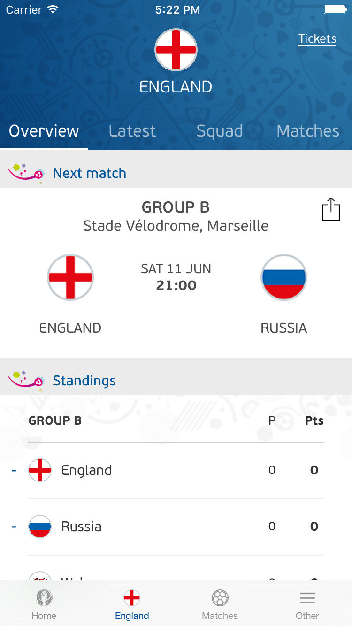Tap the England flag in the header

176,50
